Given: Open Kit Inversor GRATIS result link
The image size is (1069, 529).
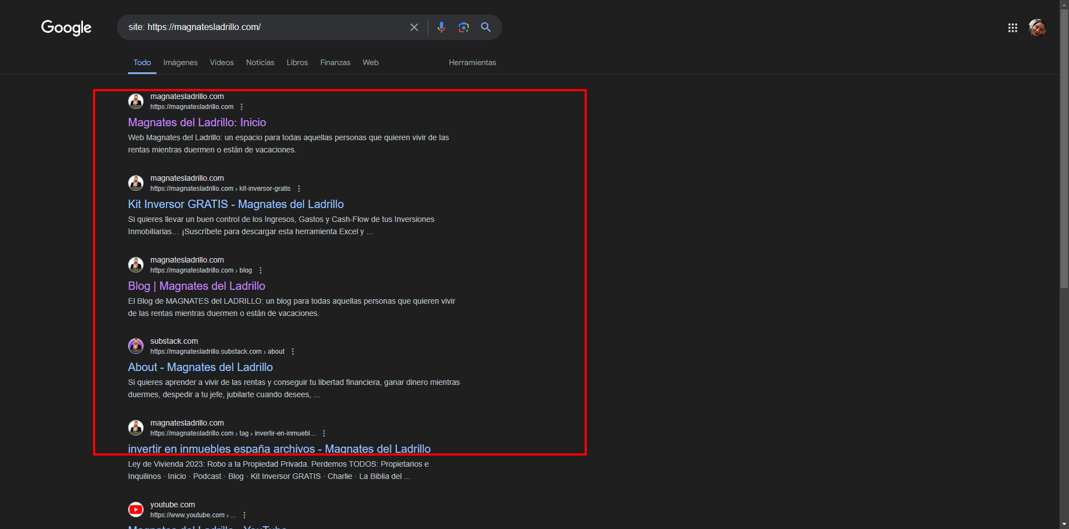Looking at the screenshot, I should click(236, 204).
